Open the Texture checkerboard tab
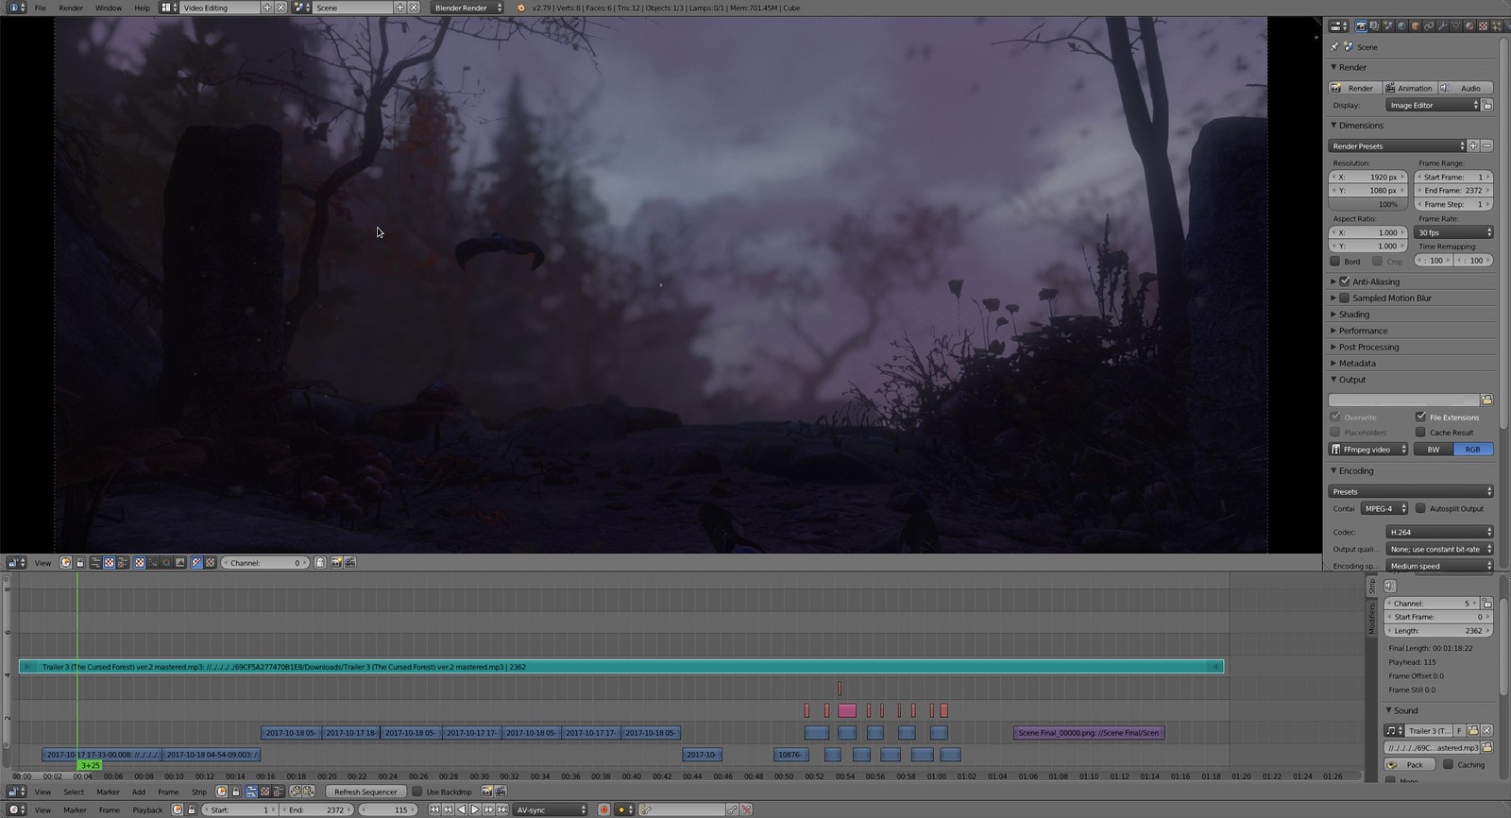This screenshot has height=818, width=1511. click(1483, 26)
